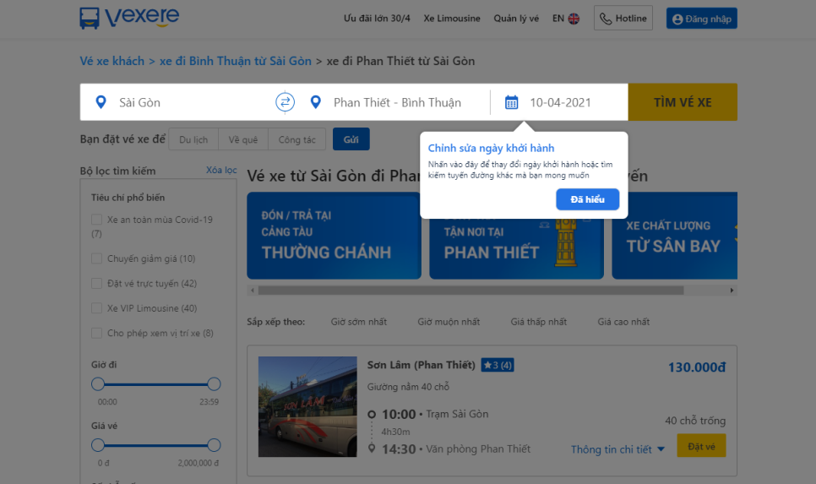The width and height of the screenshot is (816, 484).
Task: Click Xóa lọc to clear filters
Action: point(221,170)
